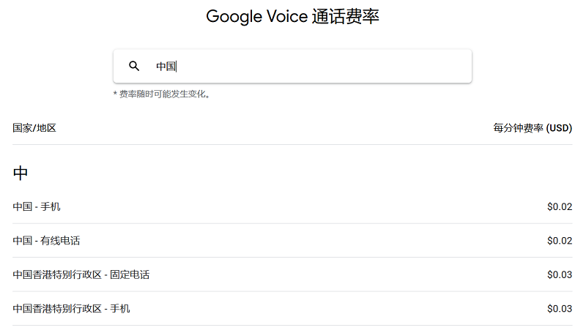Screen dimensions: 586x333
Task: Click the magnifying glass search icon
Action: (x=134, y=66)
